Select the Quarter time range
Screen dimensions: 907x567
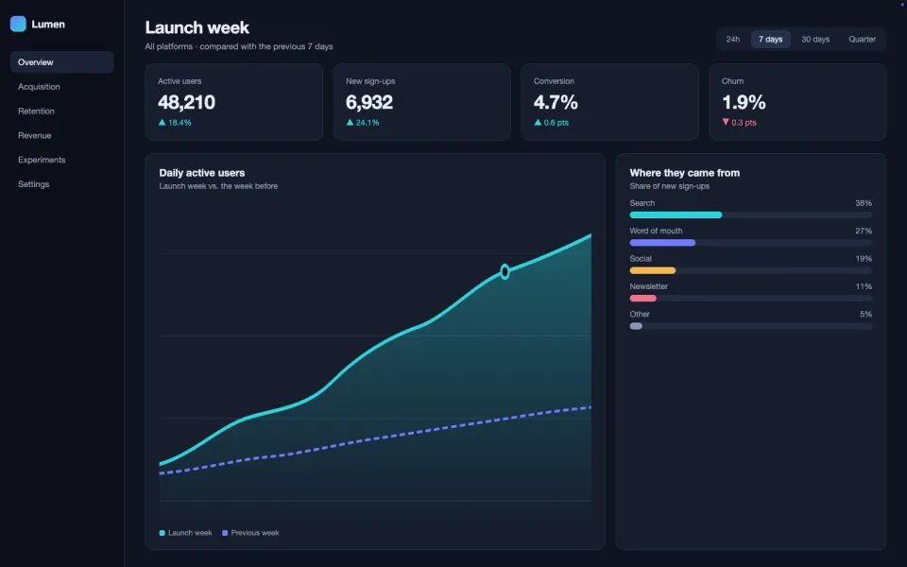[862, 39]
